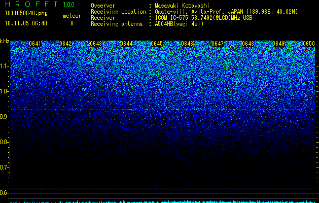
Task: Click the 0644 time marker
Action: click(126, 44)
